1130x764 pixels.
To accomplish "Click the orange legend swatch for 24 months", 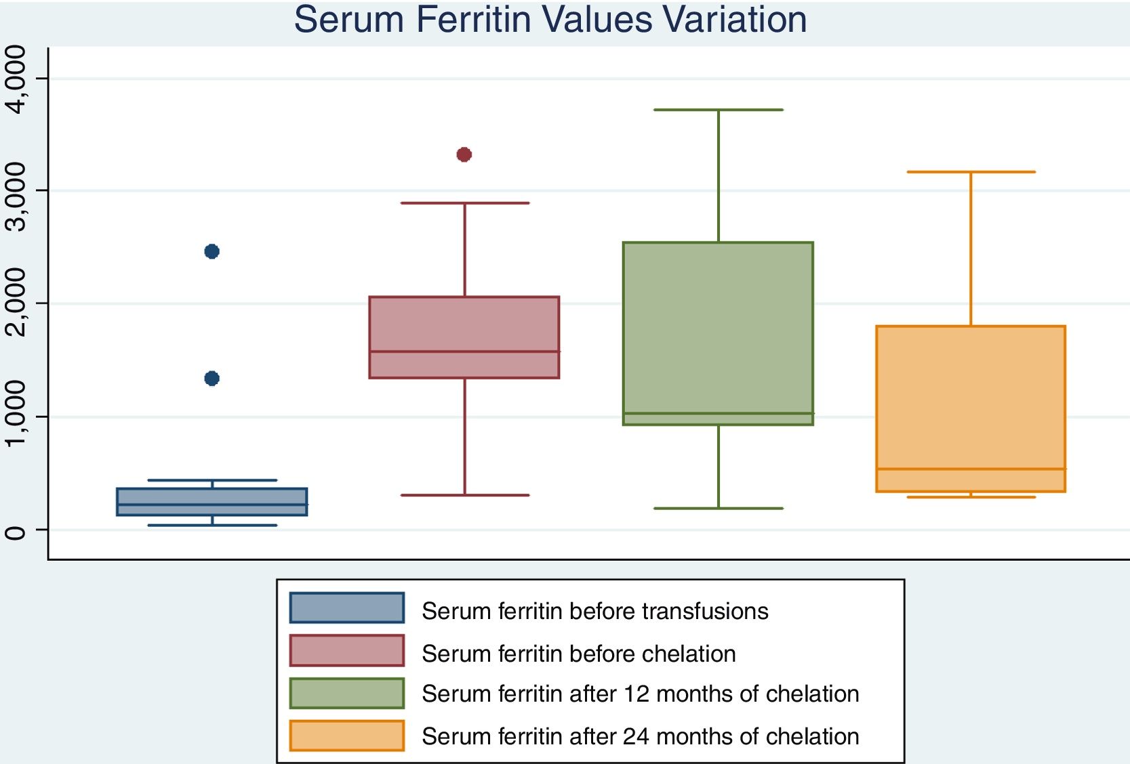I will pos(346,736).
